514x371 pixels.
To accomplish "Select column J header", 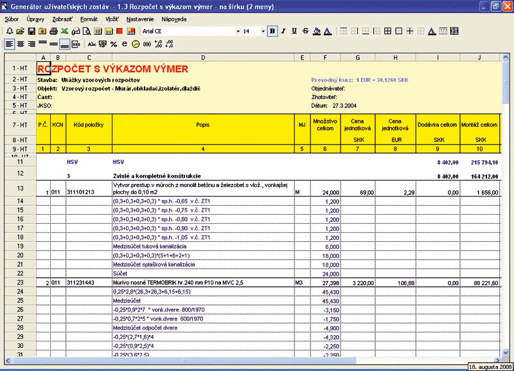I will pos(479,58).
